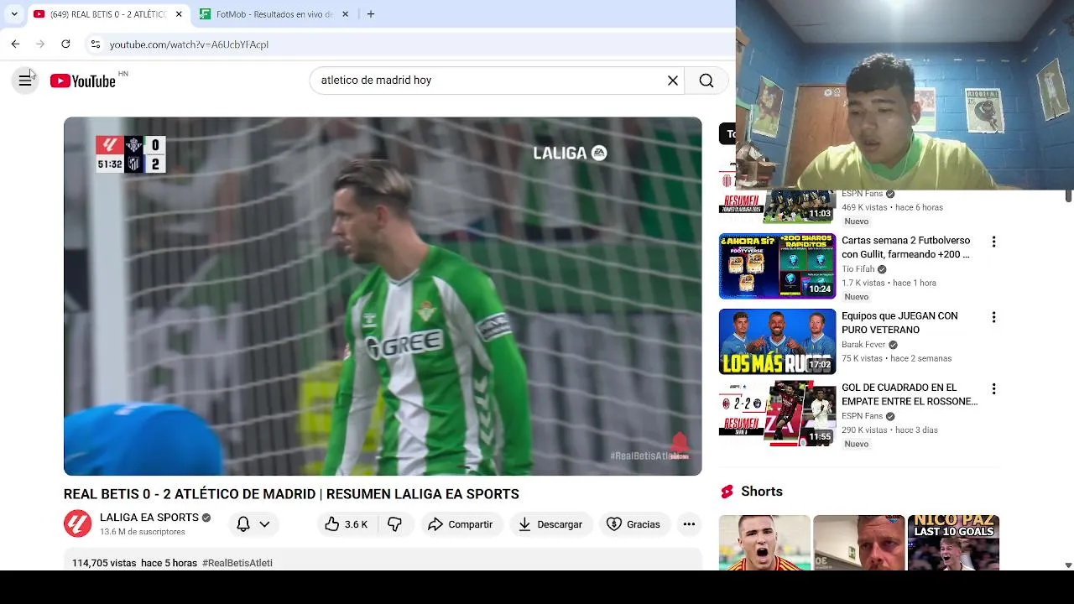This screenshot has height=604, width=1074.
Task: Select the REAL BETIS YouTube tab
Action: 107,14
